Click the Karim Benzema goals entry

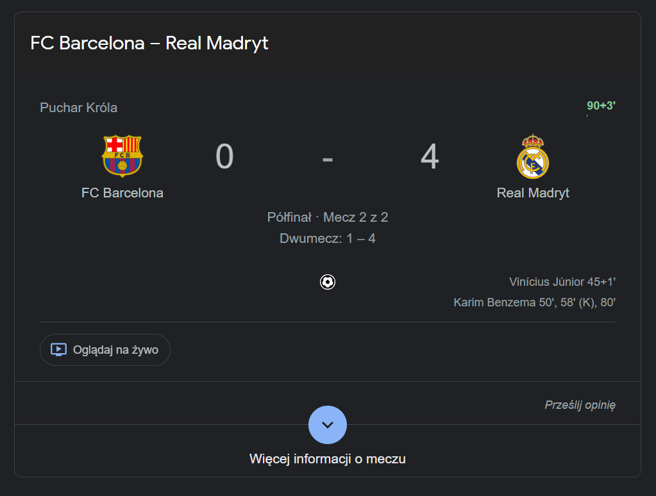534,302
